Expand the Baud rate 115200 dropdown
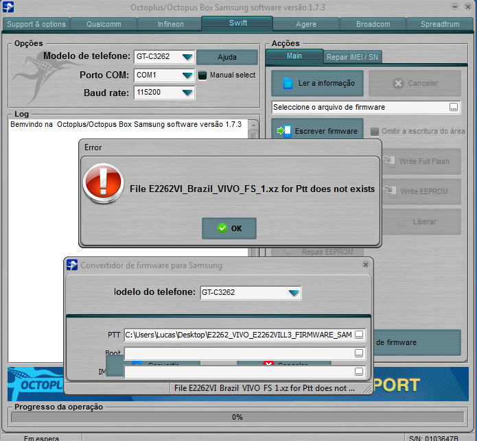The height and width of the screenshot is (441, 477). pos(187,93)
